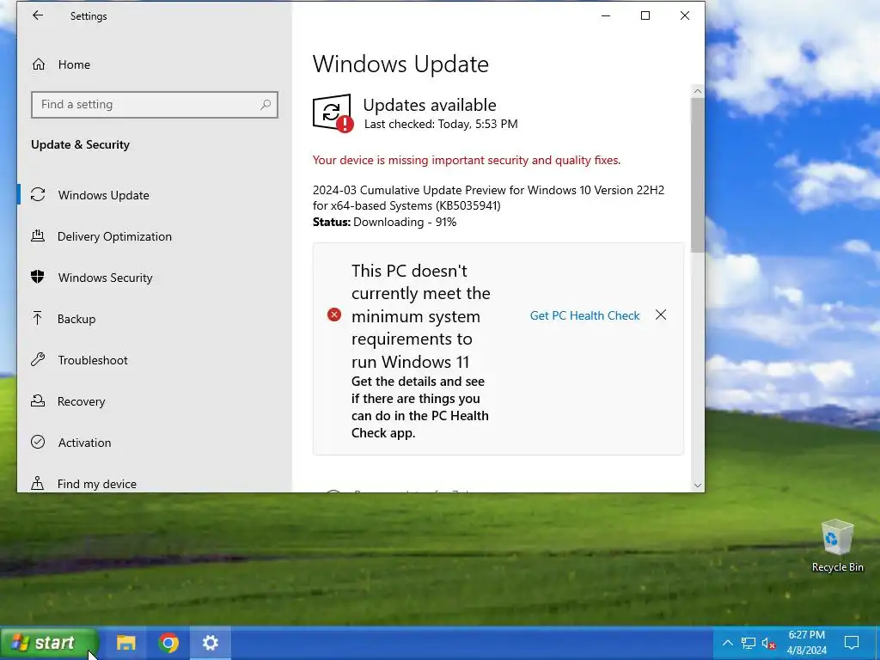Screen dimensions: 880x660
Task: Click the Find my device person icon
Action: [38, 483]
